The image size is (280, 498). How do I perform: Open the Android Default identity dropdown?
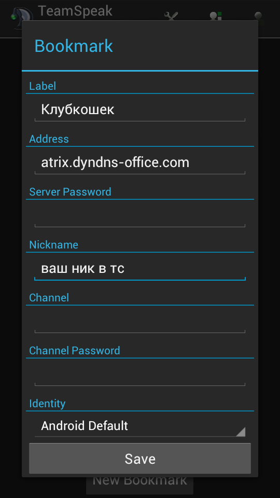(x=139, y=426)
